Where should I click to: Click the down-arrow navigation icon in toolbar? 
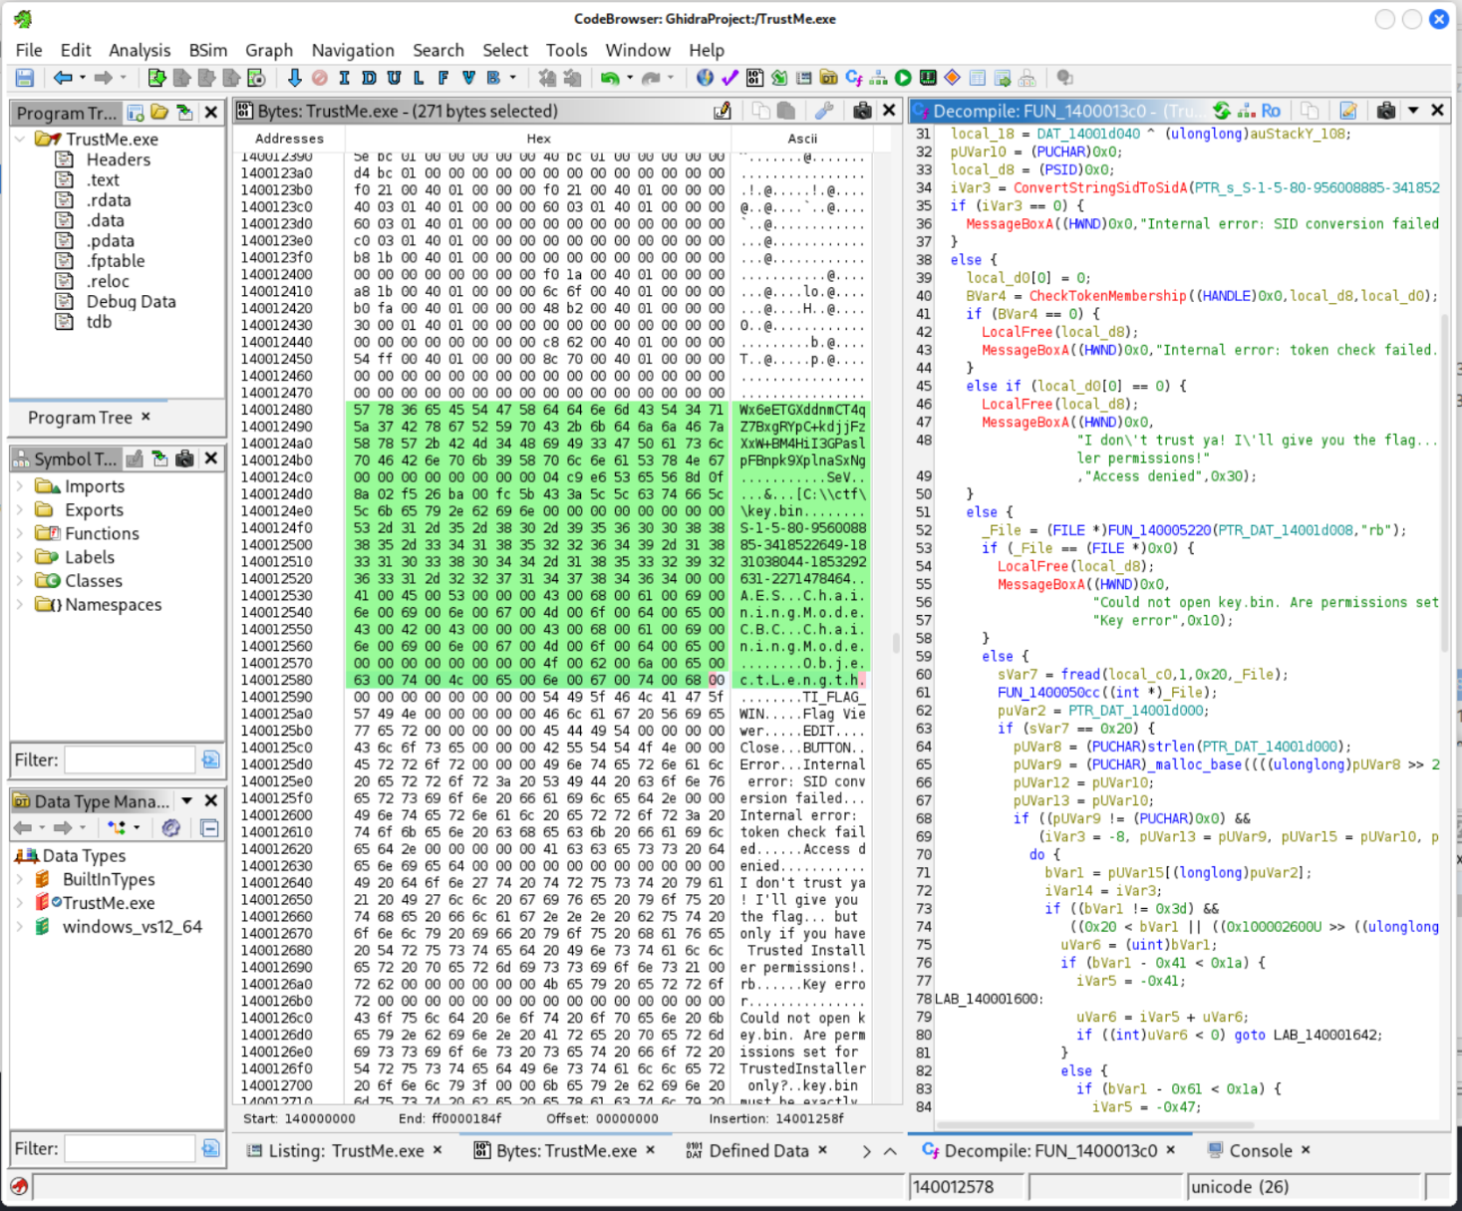tap(294, 78)
